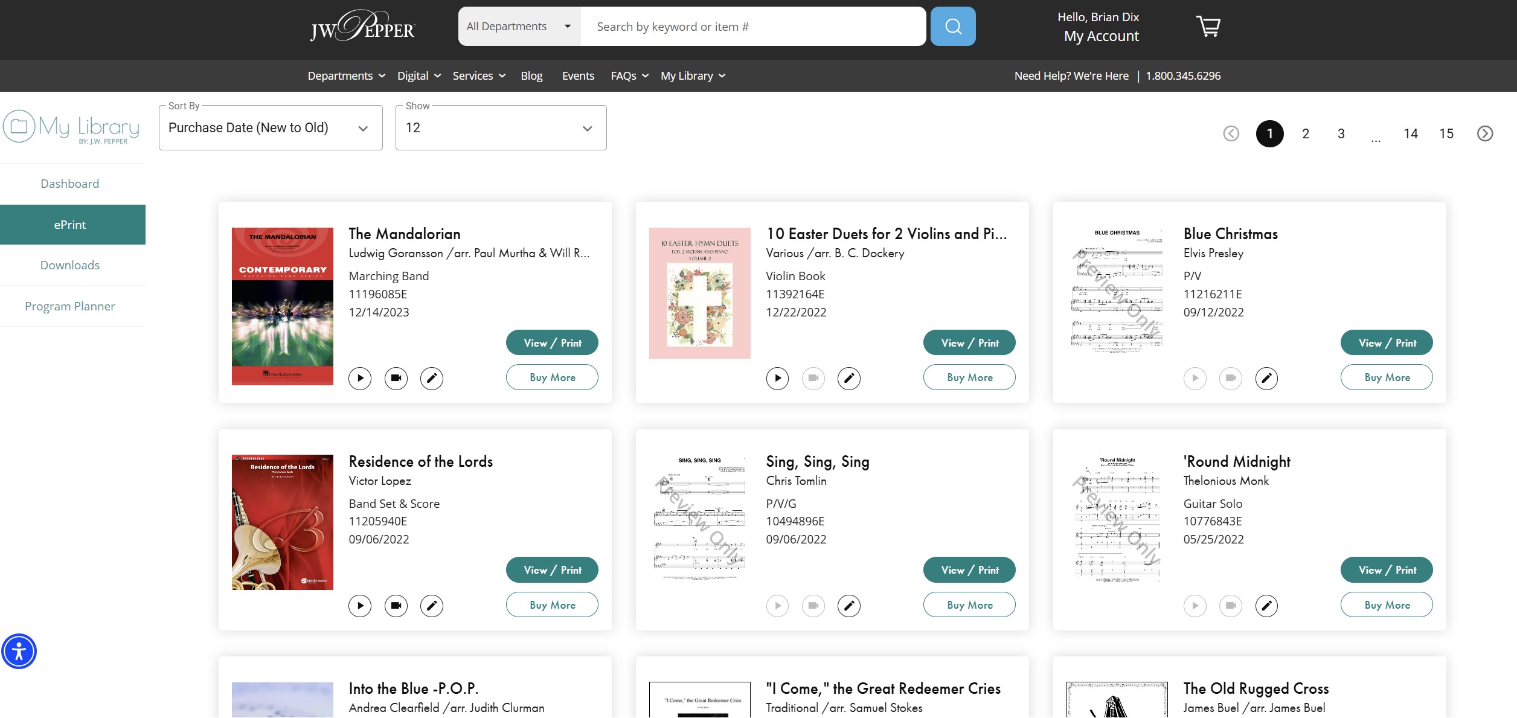Open the All Departments dropdown
This screenshot has height=718, width=1517.
coord(519,26)
